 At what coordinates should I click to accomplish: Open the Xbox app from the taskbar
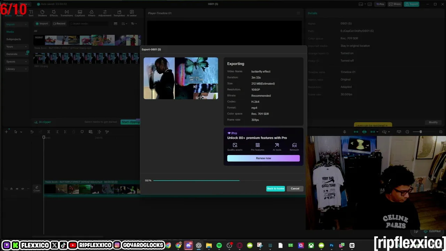tap(311, 245)
